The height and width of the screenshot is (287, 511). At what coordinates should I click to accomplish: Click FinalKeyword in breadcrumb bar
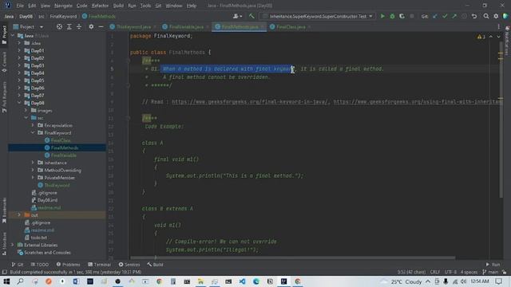[63, 16]
